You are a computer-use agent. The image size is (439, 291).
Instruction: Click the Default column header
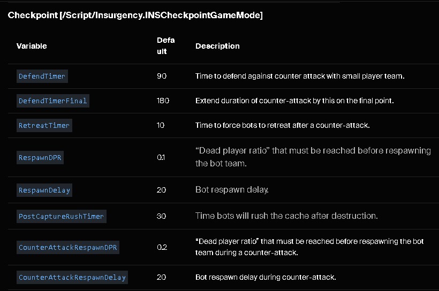[166, 46]
